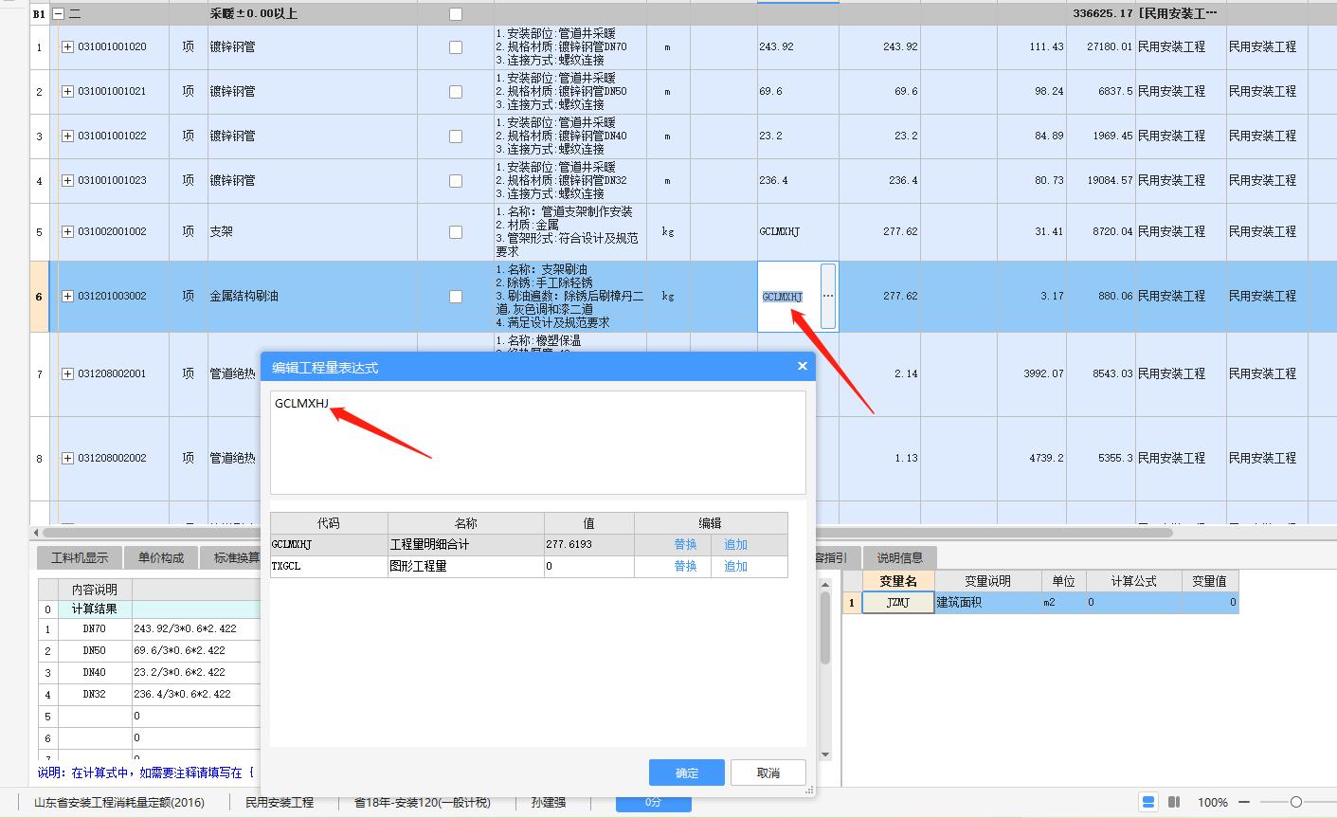
Task: Click the zoom out minus icon
Action: [x=1243, y=802]
